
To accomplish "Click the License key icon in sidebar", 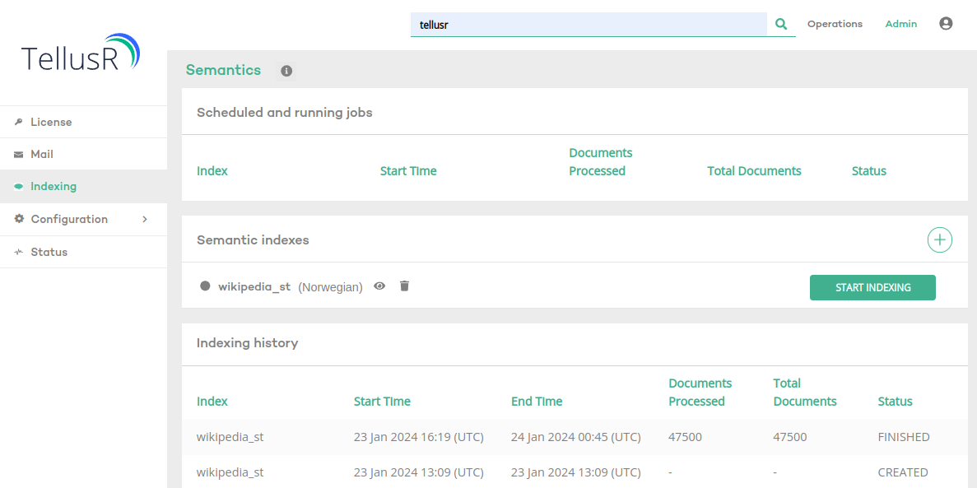I will [19, 122].
